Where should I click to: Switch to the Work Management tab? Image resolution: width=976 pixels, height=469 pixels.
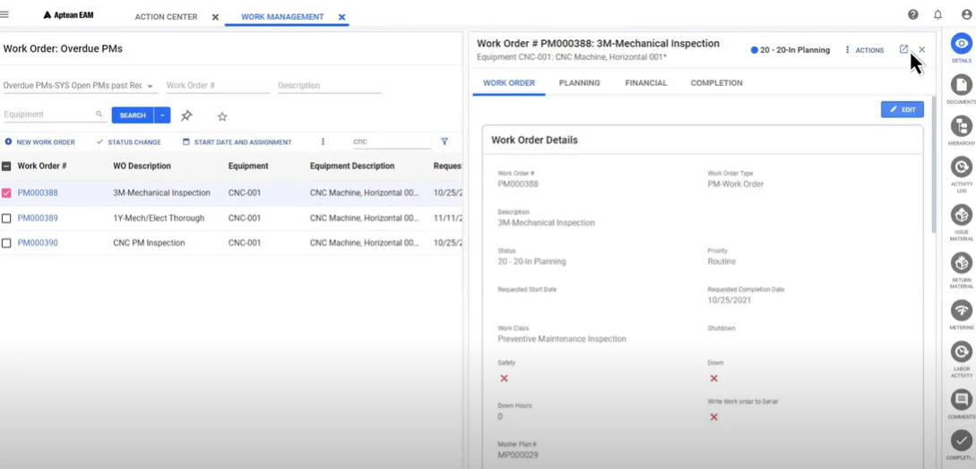pos(282,17)
